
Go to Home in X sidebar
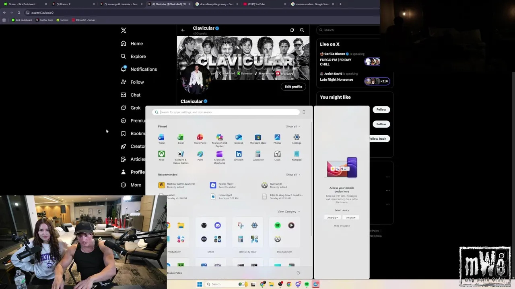pyautogui.click(x=132, y=44)
